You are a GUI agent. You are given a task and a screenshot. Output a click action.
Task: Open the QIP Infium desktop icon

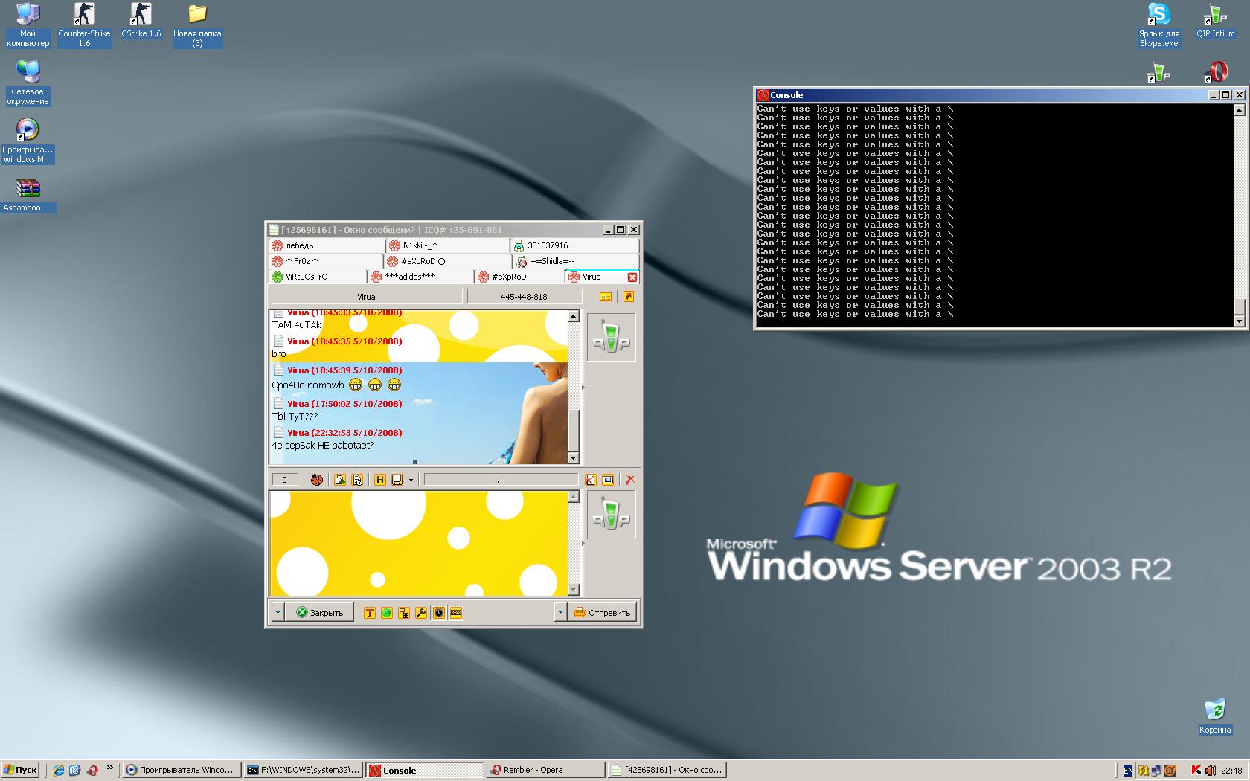[1215, 21]
